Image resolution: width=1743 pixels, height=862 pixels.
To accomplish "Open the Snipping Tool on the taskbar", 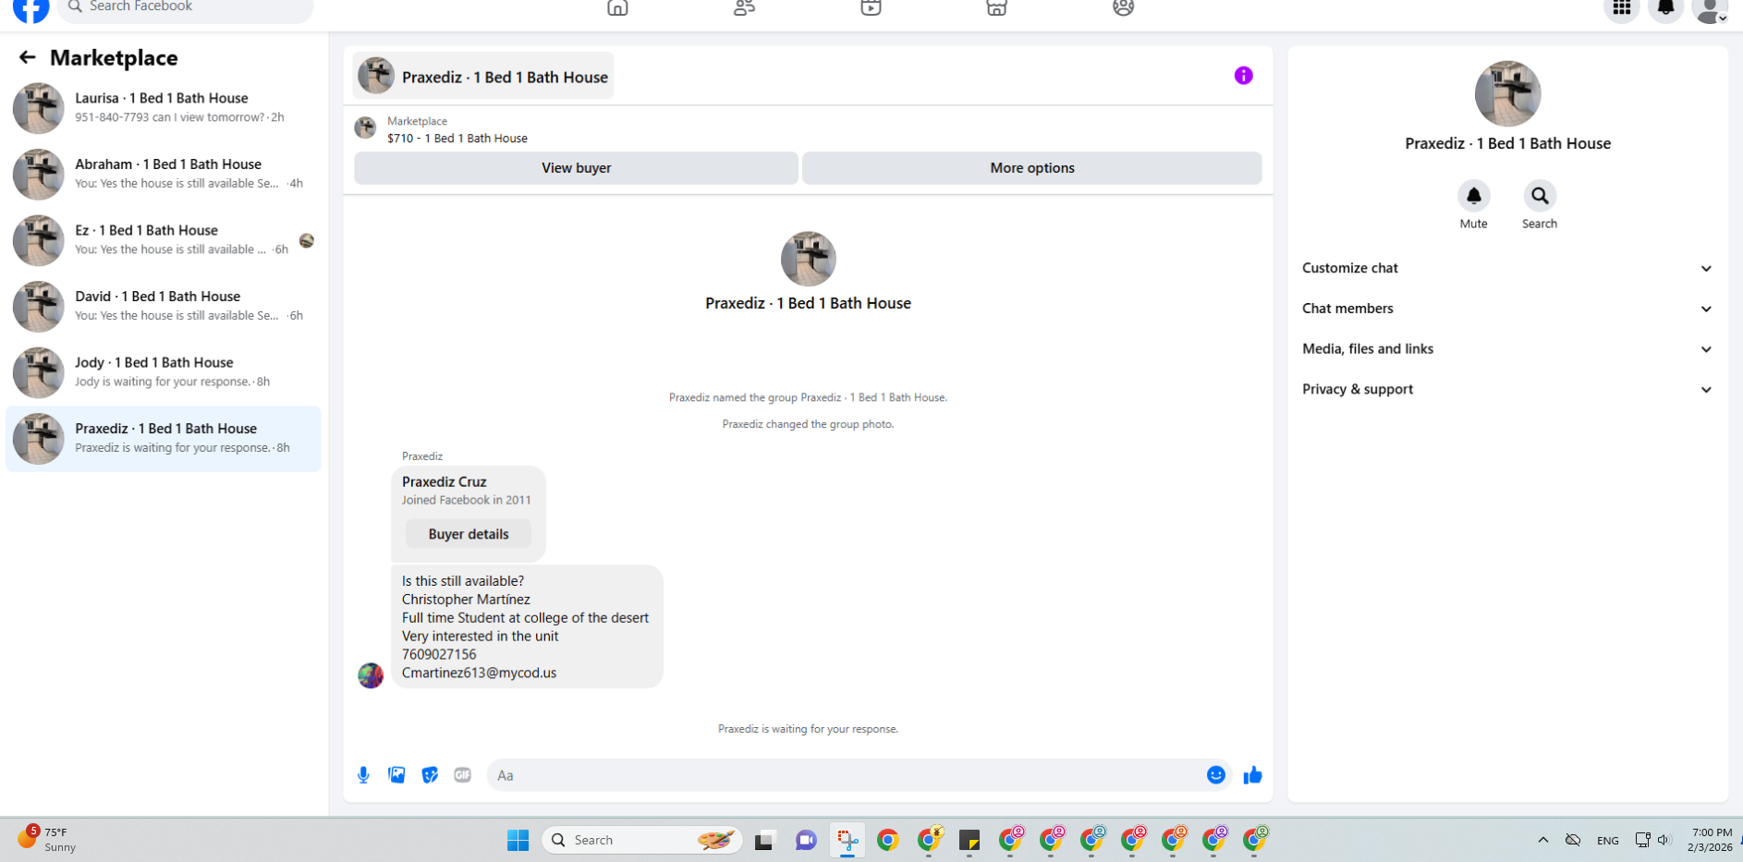I will (x=847, y=840).
